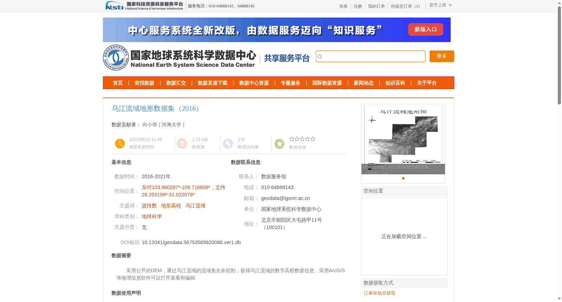Click the 国家地球系统科学数据中心 unit value
Viewport: 562px width, 302px height.
pos(291,209)
